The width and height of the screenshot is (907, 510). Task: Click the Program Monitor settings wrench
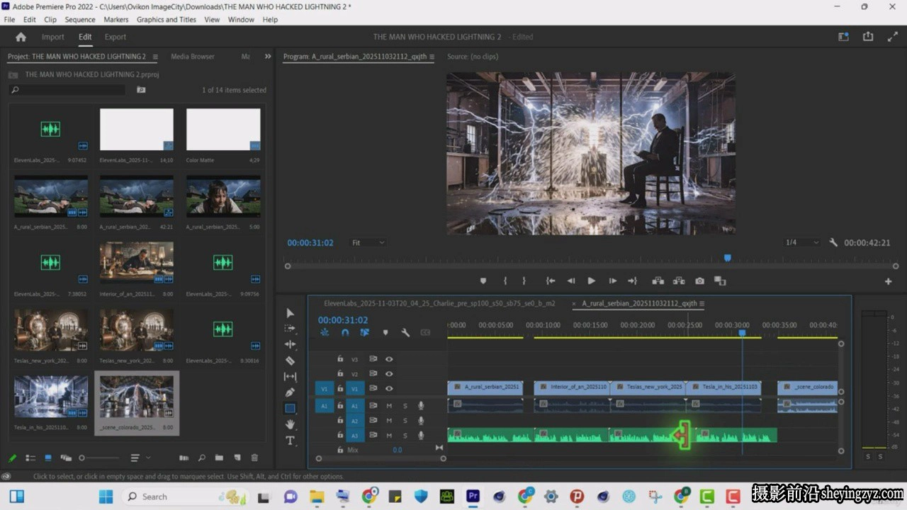click(x=833, y=242)
